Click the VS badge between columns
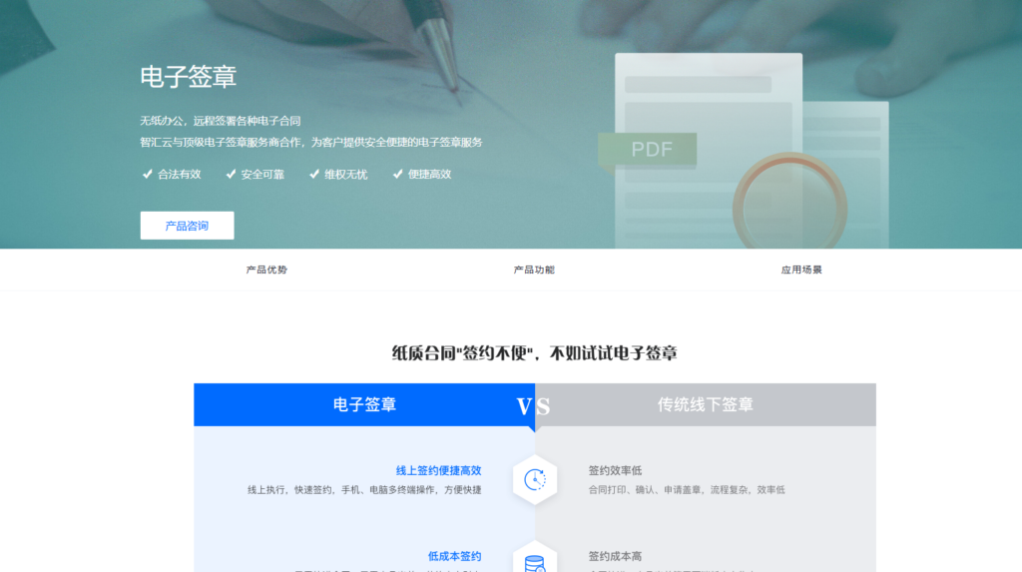Image resolution: width=1022 pixels, height=572 pixels. (x=534, y=406)
